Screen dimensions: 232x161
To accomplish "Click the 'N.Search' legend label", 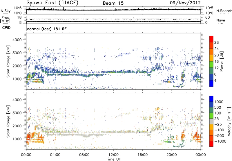I will (224, 11).
